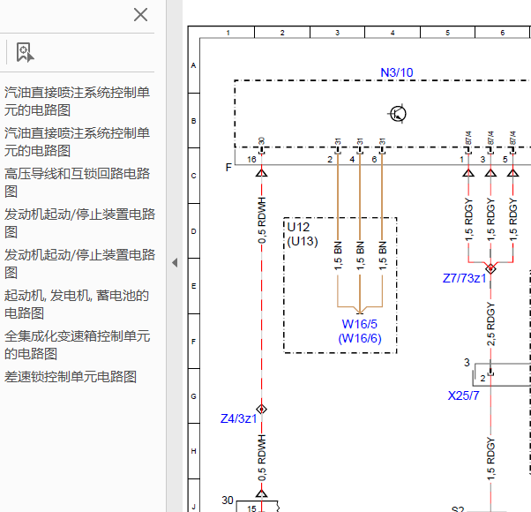Click the (W16/6) ground label
The width and height of the screenshot is (531, 512).
[360, 338]
